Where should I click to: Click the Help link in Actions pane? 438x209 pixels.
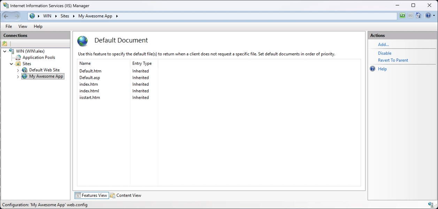point(382,69)
